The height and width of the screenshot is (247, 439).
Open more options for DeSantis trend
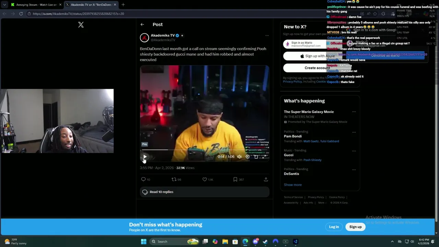click(354, 169)
